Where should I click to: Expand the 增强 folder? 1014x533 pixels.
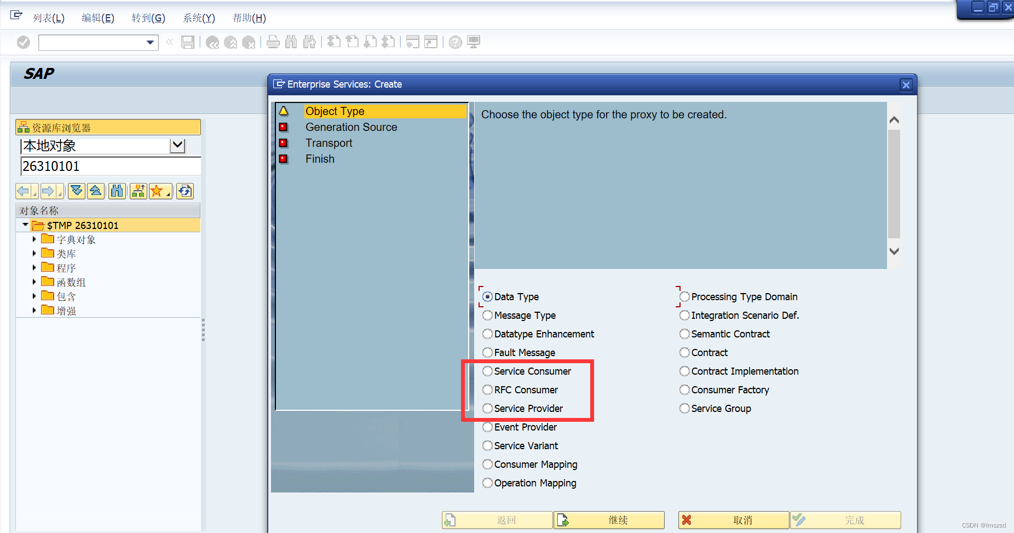pyautogui.click(x=34, y=311)
